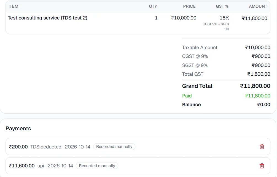This screenshot has width=277, height=177.
Task: Click the Grand Total value ₹11,800.00
Action: tap(255, 86)
